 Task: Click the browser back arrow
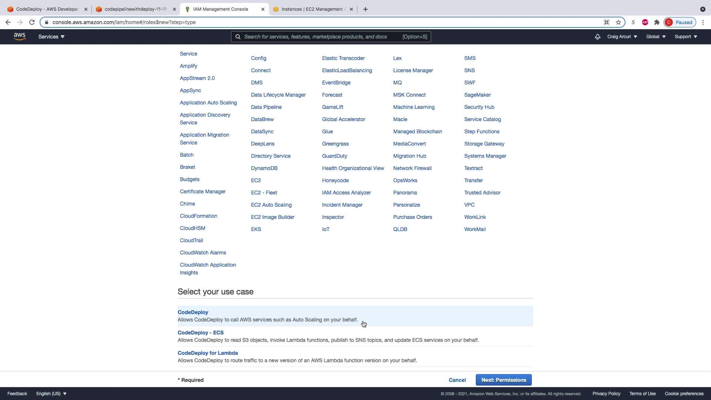point(8,22)
